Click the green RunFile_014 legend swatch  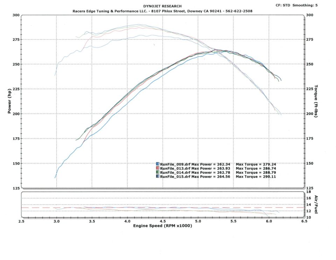[x=158, y=172]
